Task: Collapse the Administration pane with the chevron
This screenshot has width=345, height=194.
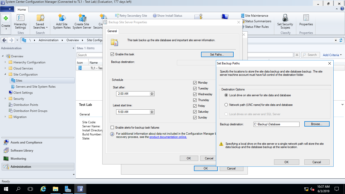Action: [74, 48]
